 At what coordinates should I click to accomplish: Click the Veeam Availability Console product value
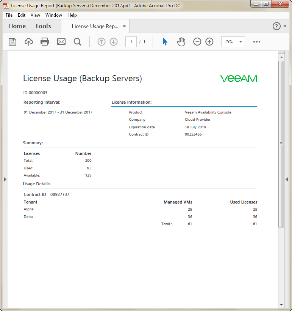coord(208,112)
